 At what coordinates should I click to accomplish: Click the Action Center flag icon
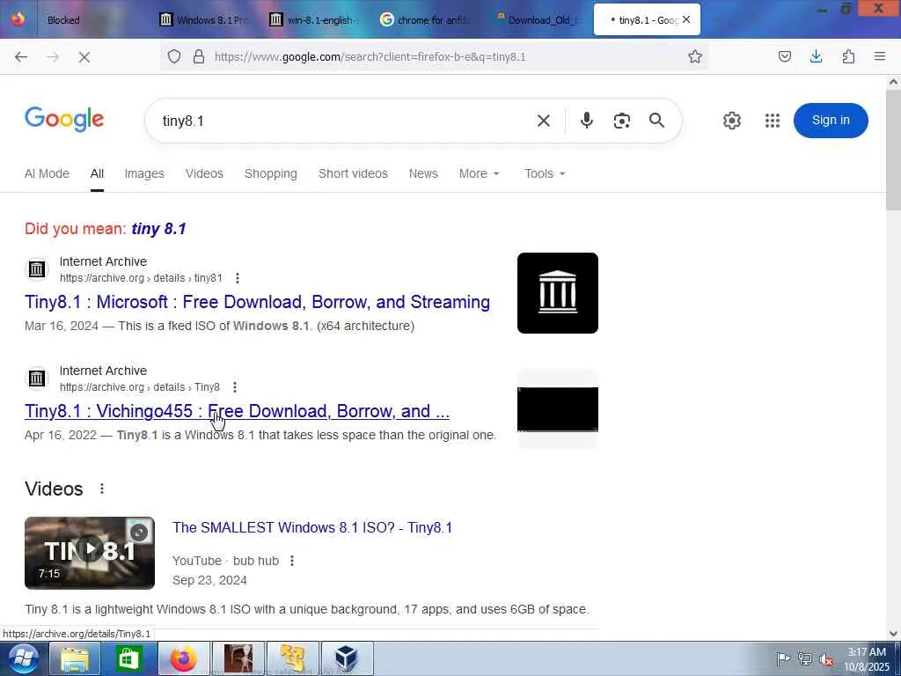point(782,658)
